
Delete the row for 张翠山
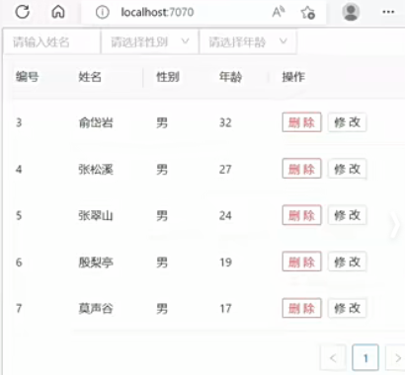click(x=301, y=215)
